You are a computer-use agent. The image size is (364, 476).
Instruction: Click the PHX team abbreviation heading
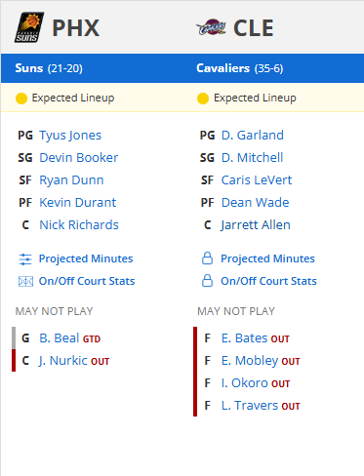coord(76,28)
